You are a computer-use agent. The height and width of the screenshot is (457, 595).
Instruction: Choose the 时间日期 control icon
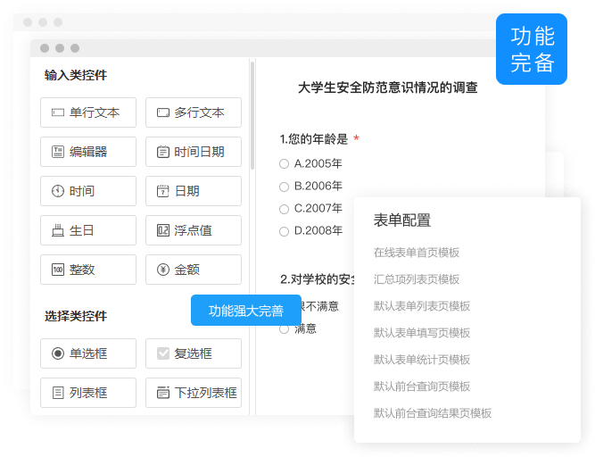(163, 152)
